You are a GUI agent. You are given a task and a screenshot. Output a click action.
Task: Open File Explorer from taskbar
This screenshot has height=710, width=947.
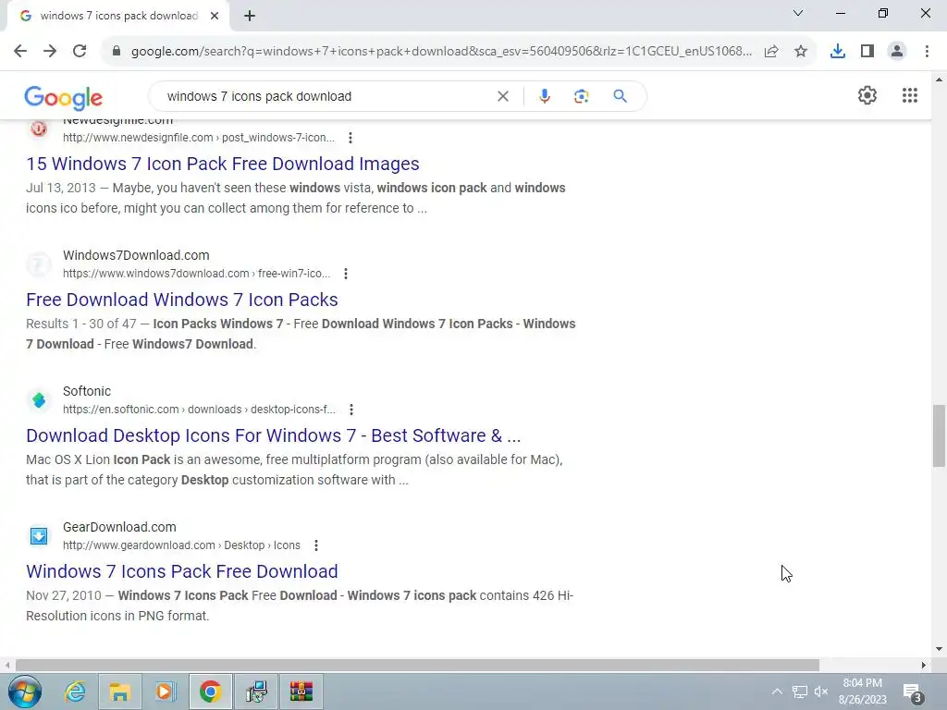tap(119, 692)
